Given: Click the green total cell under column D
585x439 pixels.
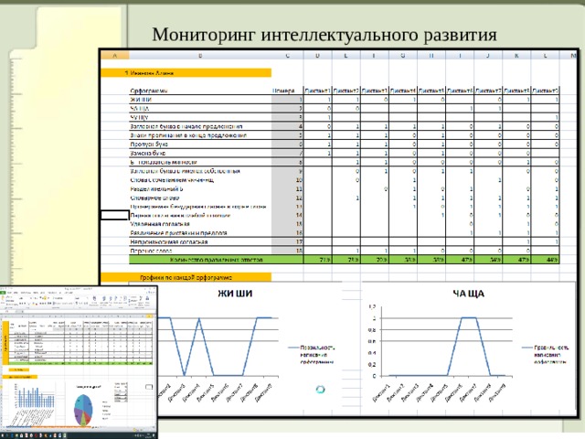Looking at the screenshot, I should (317, 260).
